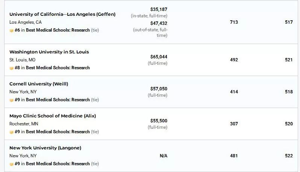
Task: Click the ranking badge icon under New York University (Langone)
Action: (x=12, y=164)
